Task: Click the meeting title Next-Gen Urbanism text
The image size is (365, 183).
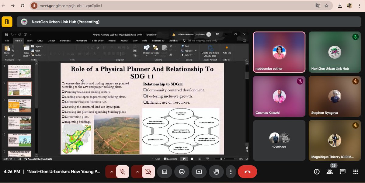Action: point(63,172)
